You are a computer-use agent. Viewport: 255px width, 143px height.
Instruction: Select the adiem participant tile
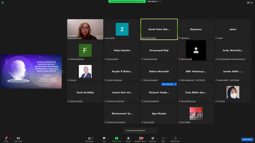[233, 29]
